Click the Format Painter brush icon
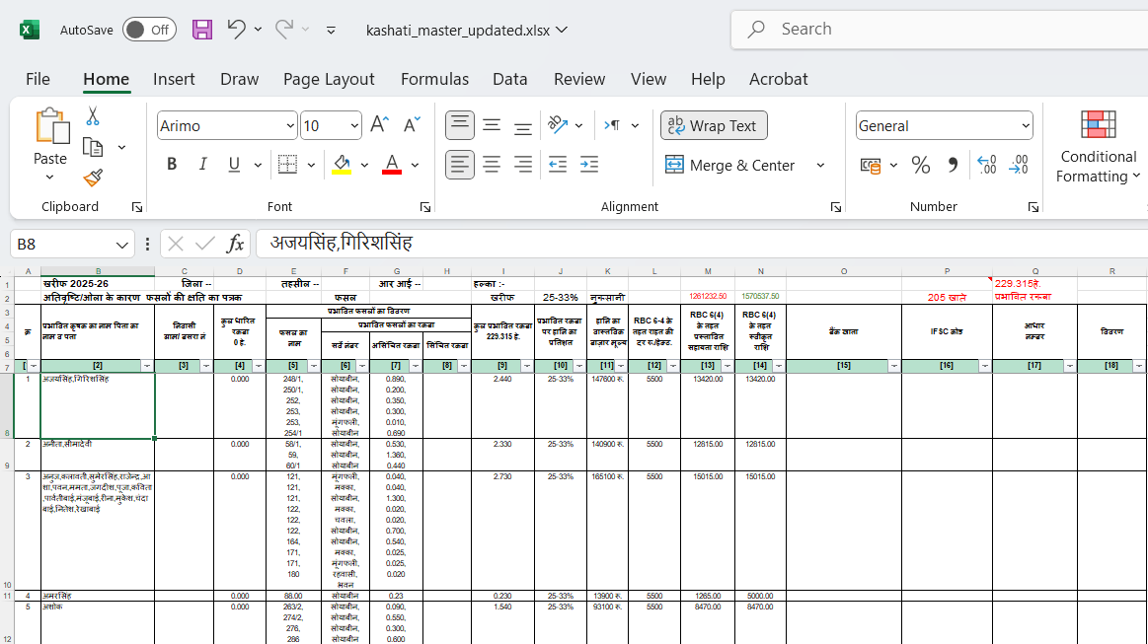Screen dimensions: 1148x644 click(93, 178)
